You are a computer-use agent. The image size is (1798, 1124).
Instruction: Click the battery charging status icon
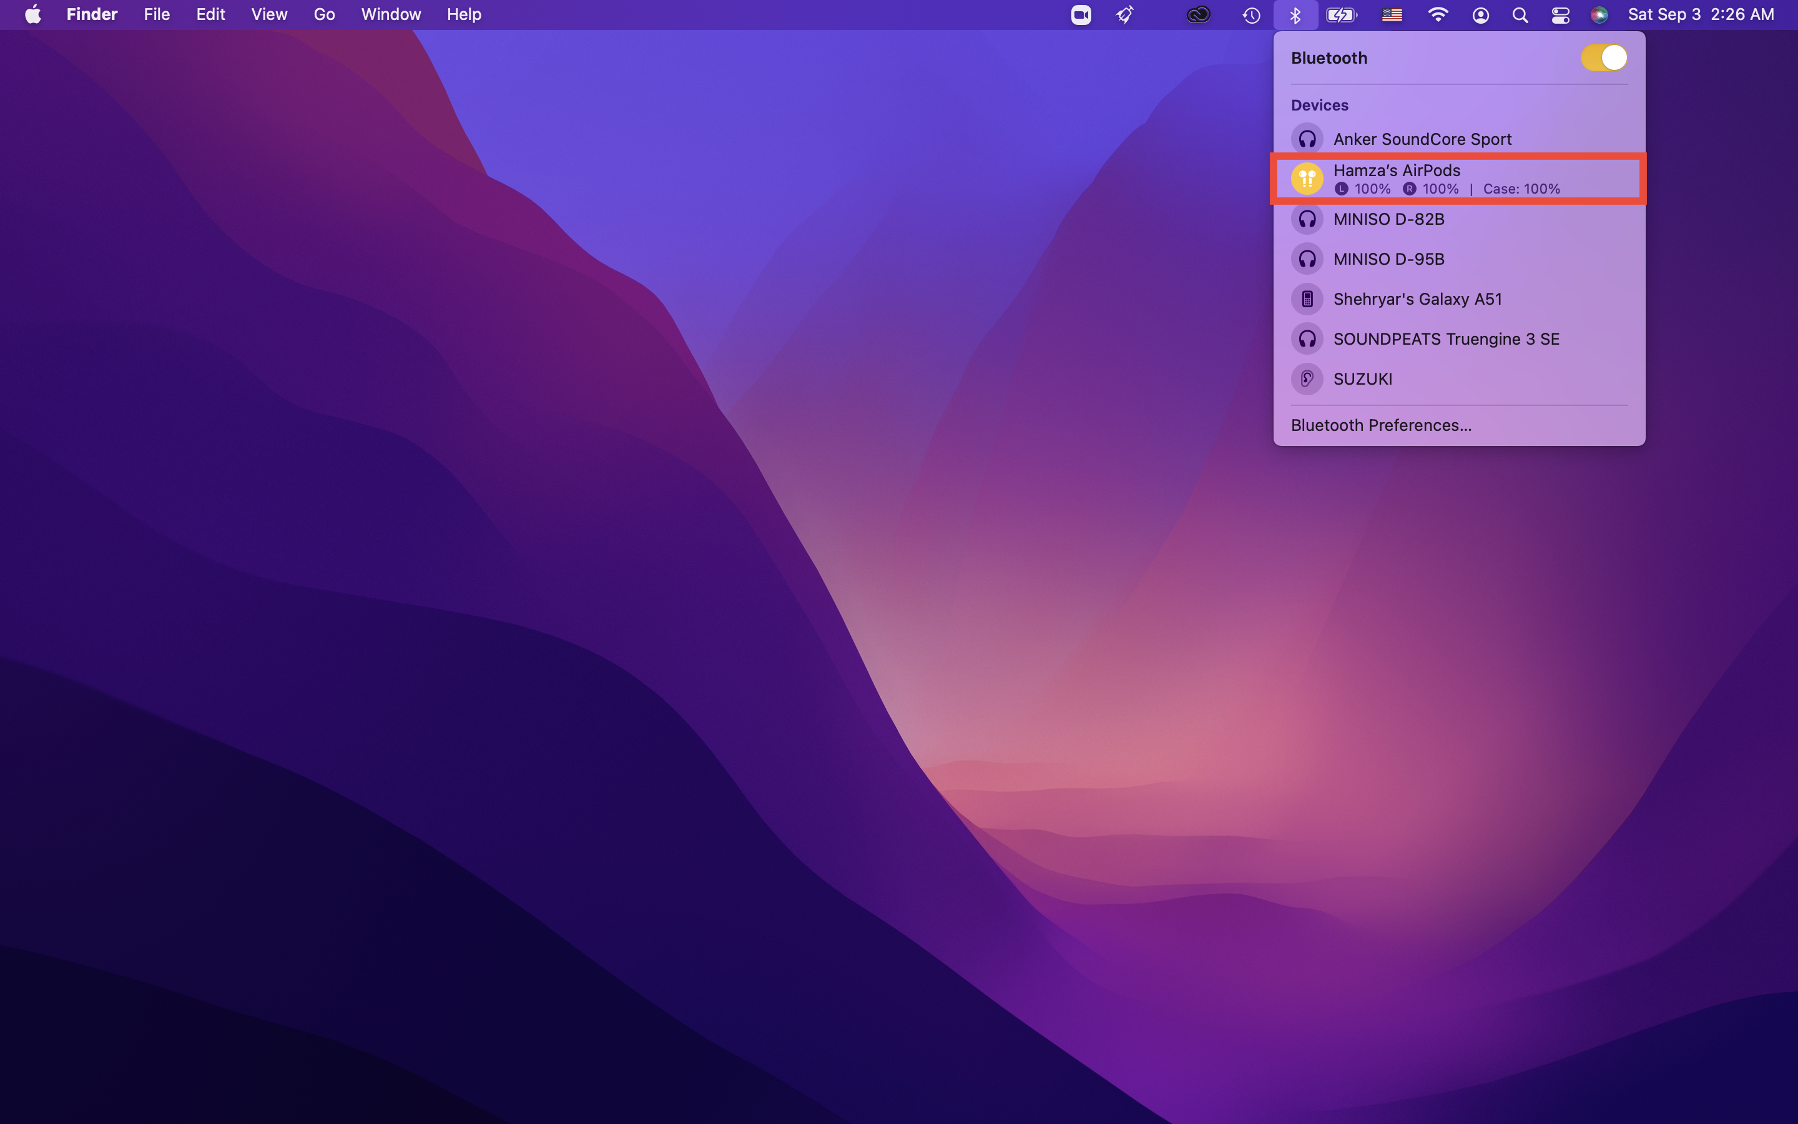(1341, 15)
